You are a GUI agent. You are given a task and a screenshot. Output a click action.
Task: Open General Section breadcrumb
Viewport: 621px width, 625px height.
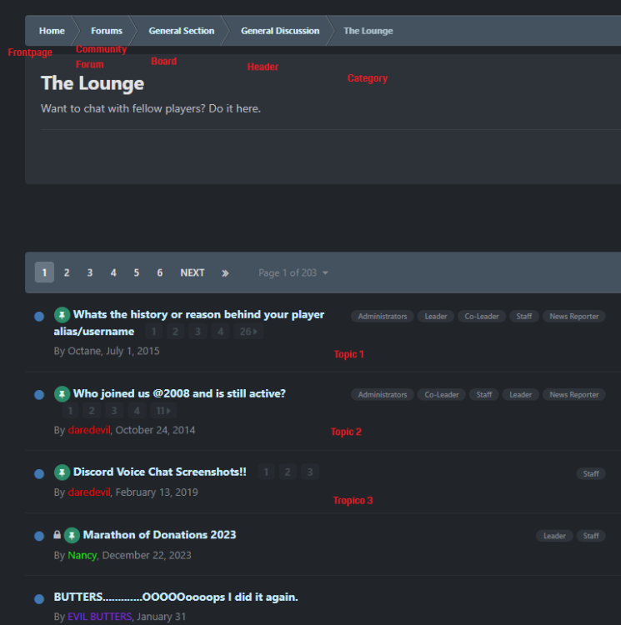click(x=182, y=31)
